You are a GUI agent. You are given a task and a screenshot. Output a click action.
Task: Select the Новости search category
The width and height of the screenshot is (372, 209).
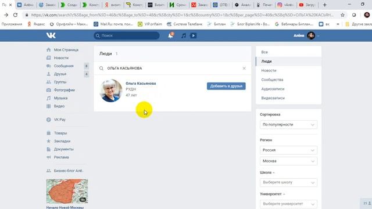point(288,71)
